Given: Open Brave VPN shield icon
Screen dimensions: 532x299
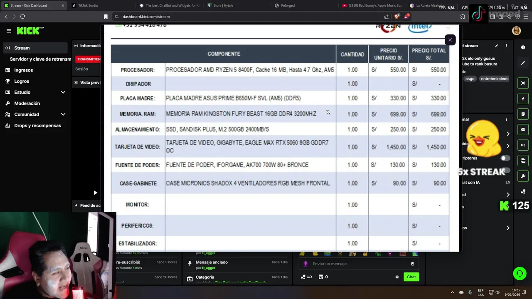Looking at the screenshot, I should [x=517, y=17].
